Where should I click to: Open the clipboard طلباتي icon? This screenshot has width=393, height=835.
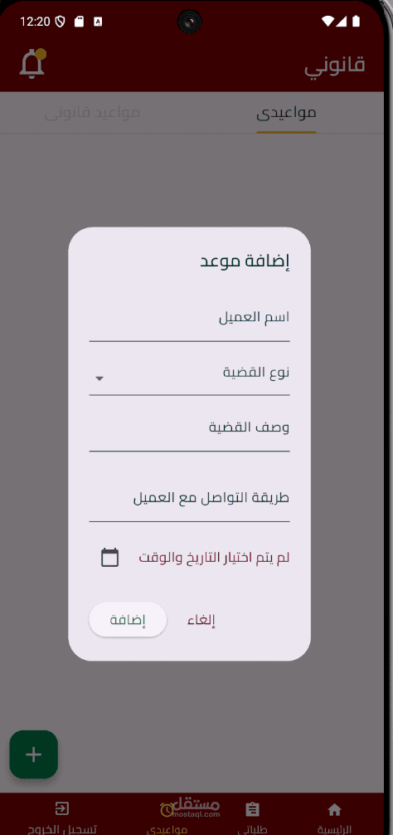point(253,810)
